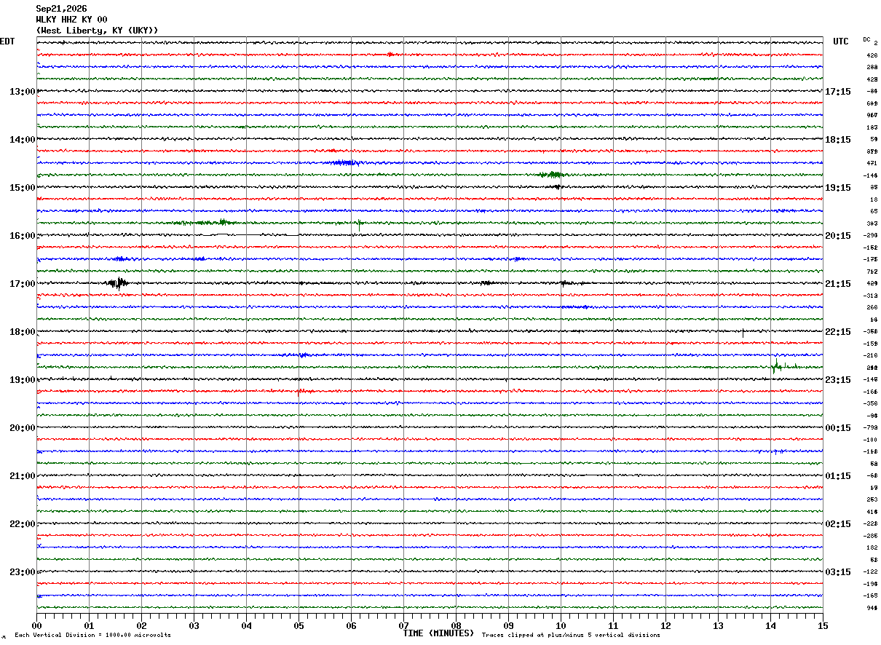Click the WLKY HHZ KY 00 station title

tap(71, 20)
